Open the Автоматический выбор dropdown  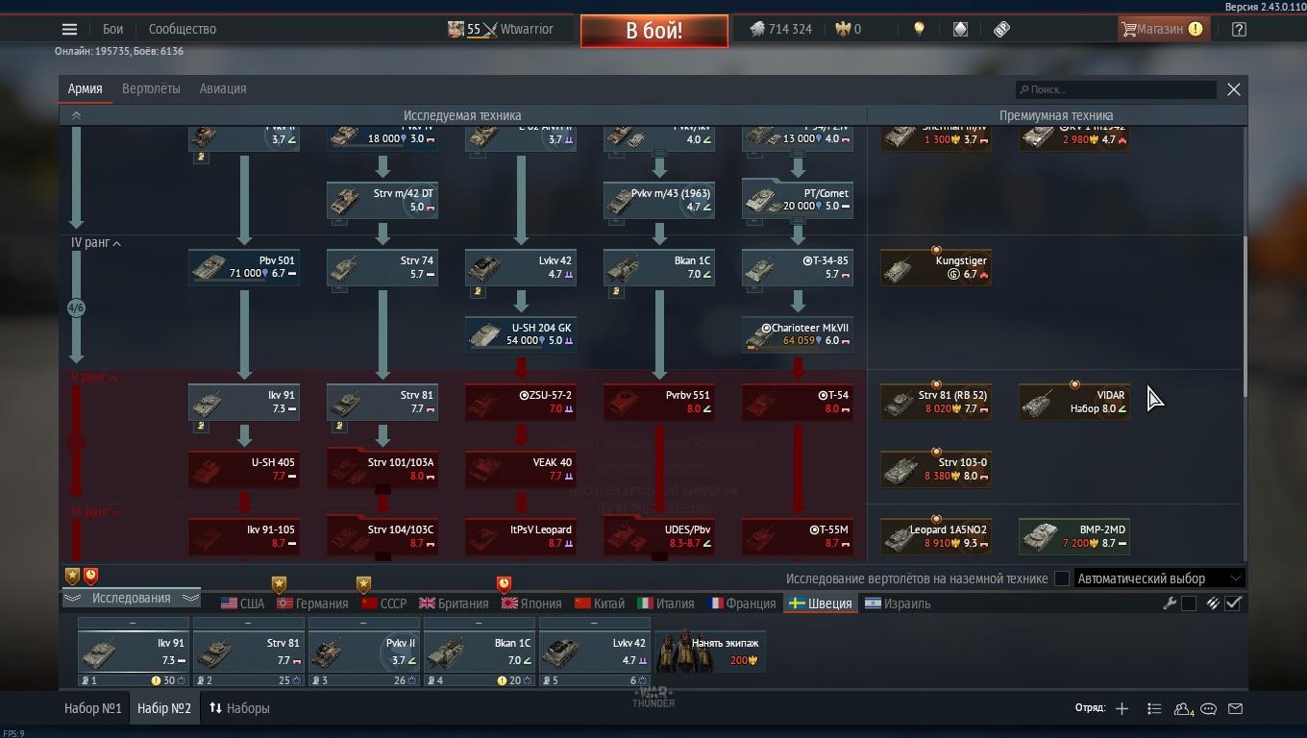coord(1160,578)
